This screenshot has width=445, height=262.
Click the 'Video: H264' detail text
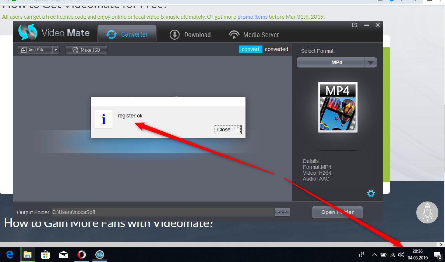tap(317, 173)
